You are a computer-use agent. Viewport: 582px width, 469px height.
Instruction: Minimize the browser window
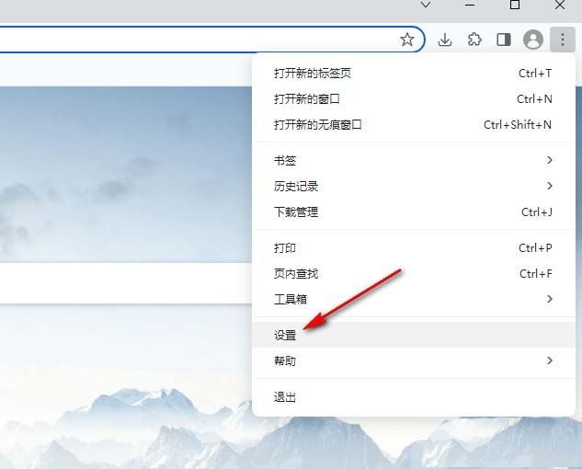click(x=470, y=6)
